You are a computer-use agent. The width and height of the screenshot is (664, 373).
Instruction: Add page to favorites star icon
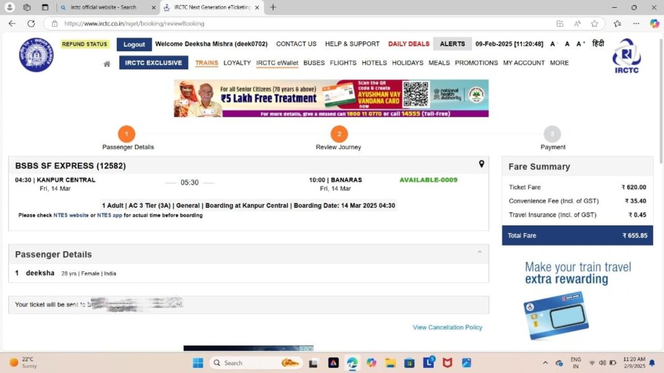(x=595, y=24)
